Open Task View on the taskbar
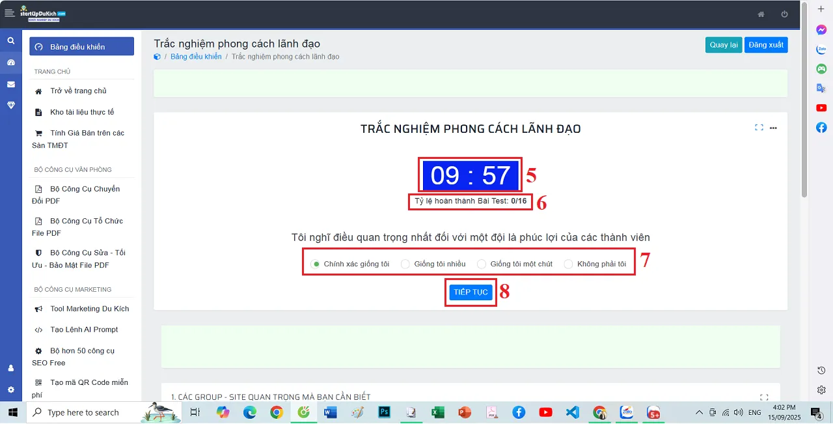Viewport: 833px width, 424px height. coord(195,412)
